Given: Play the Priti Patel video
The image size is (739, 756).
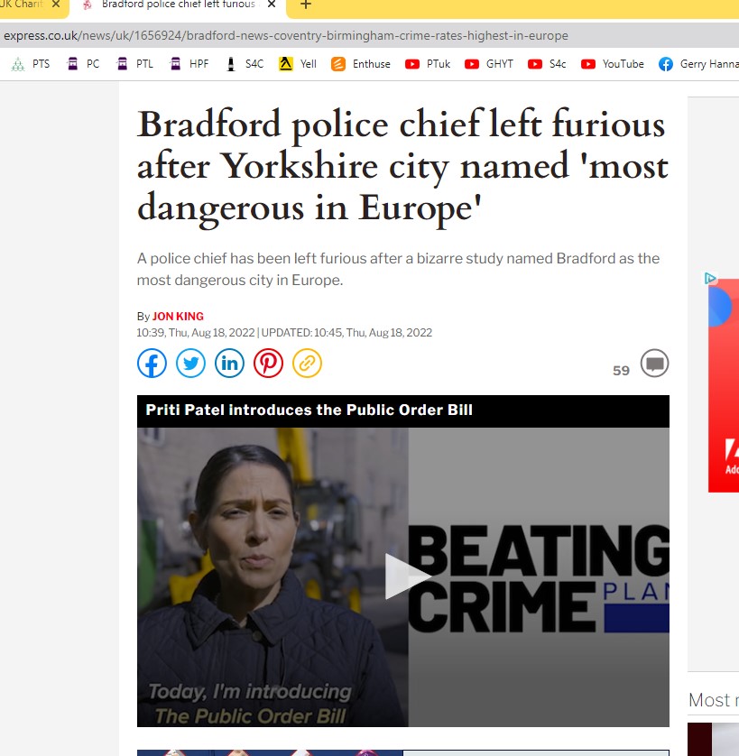Looking at the screenshot, I should (x=403, y=576).
